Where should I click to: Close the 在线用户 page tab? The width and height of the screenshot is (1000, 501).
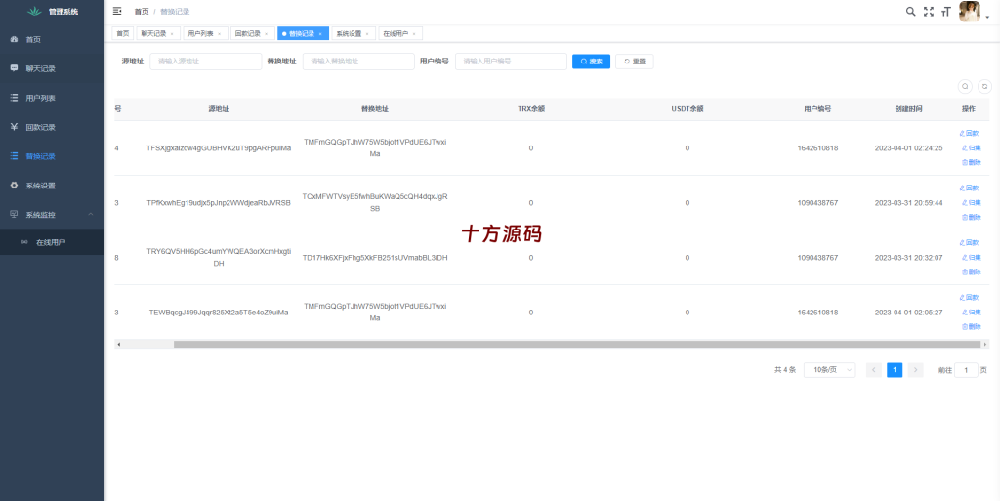pyautogui.click(x=414, y=34)
